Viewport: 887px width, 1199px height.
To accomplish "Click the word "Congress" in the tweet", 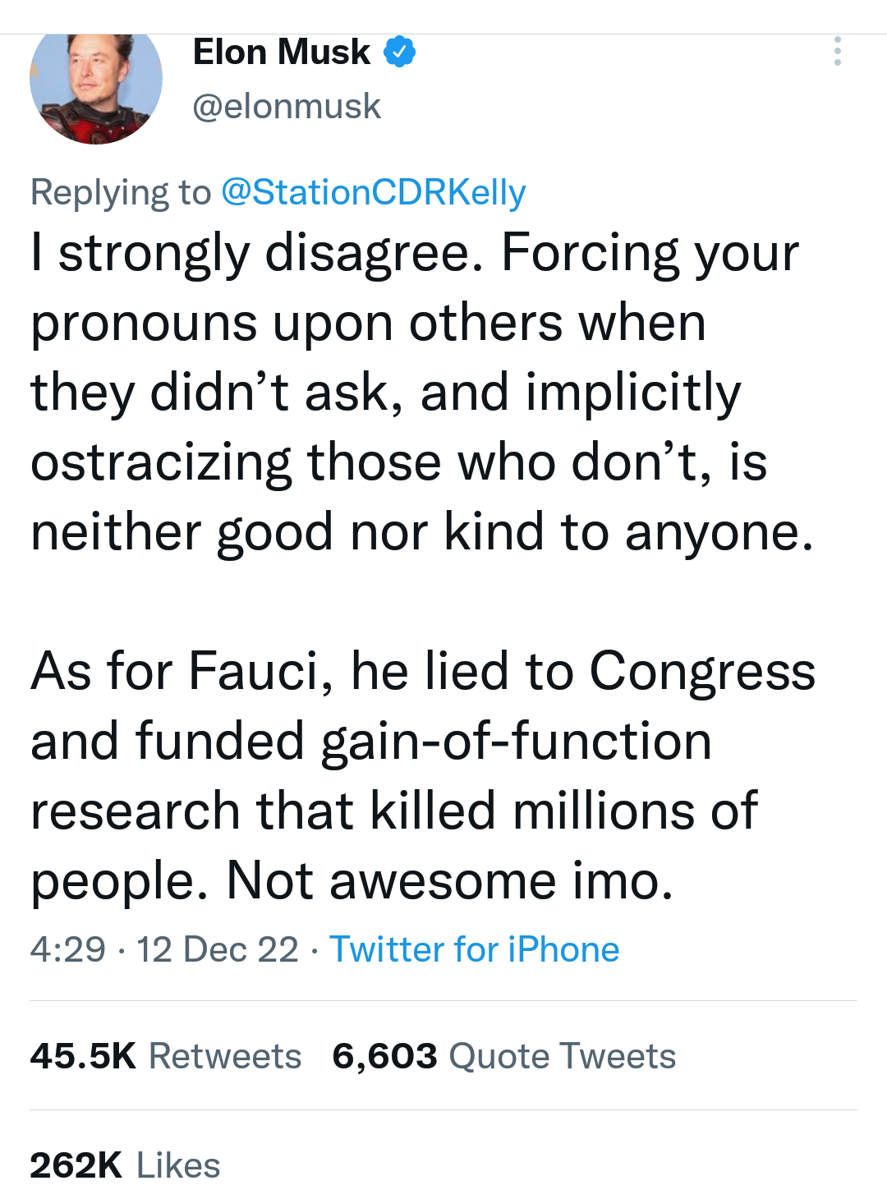I will (x=702, y=671).
